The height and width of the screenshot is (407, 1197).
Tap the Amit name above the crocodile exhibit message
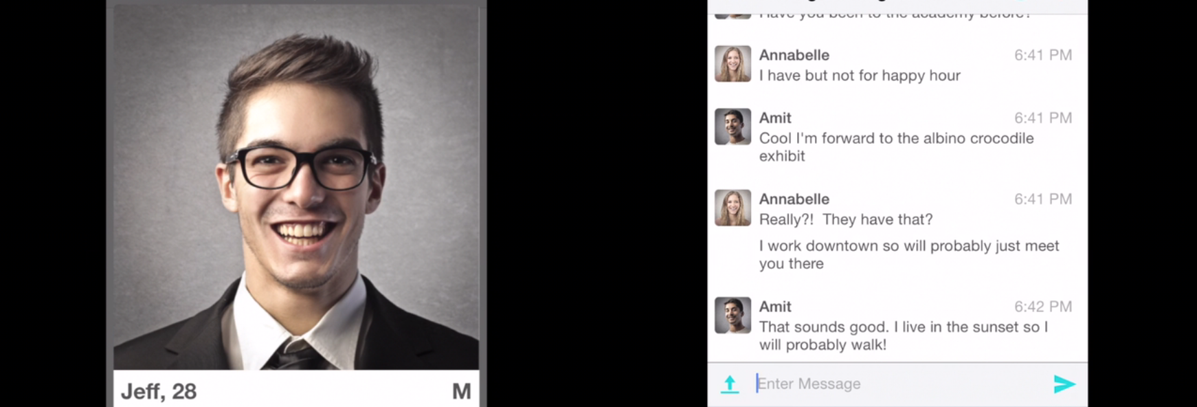(775, 118)
